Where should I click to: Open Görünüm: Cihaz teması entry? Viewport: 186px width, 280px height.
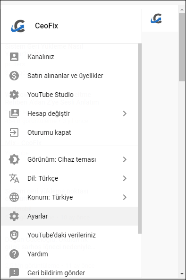point(69,159)
